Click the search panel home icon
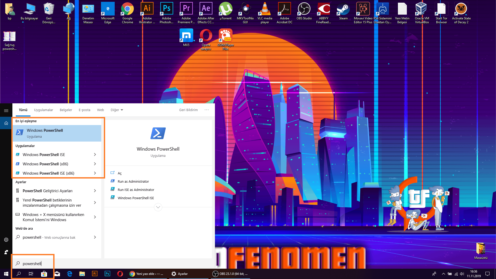This screenshot has height=279, width=496. [x=6, y=123]
